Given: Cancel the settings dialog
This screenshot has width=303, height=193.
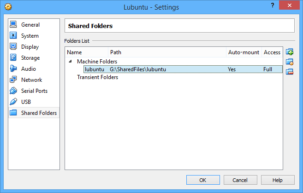Looking at the screenshot, I should coord(240,180).
